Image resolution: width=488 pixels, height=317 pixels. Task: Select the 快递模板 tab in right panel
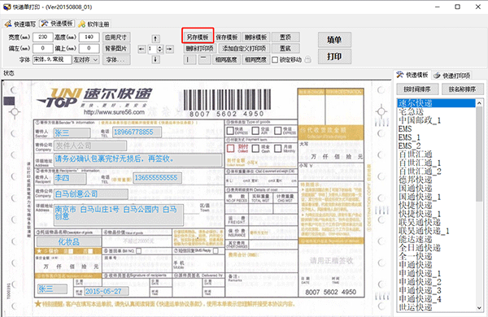pyautogui.click(x=412, y=75)
